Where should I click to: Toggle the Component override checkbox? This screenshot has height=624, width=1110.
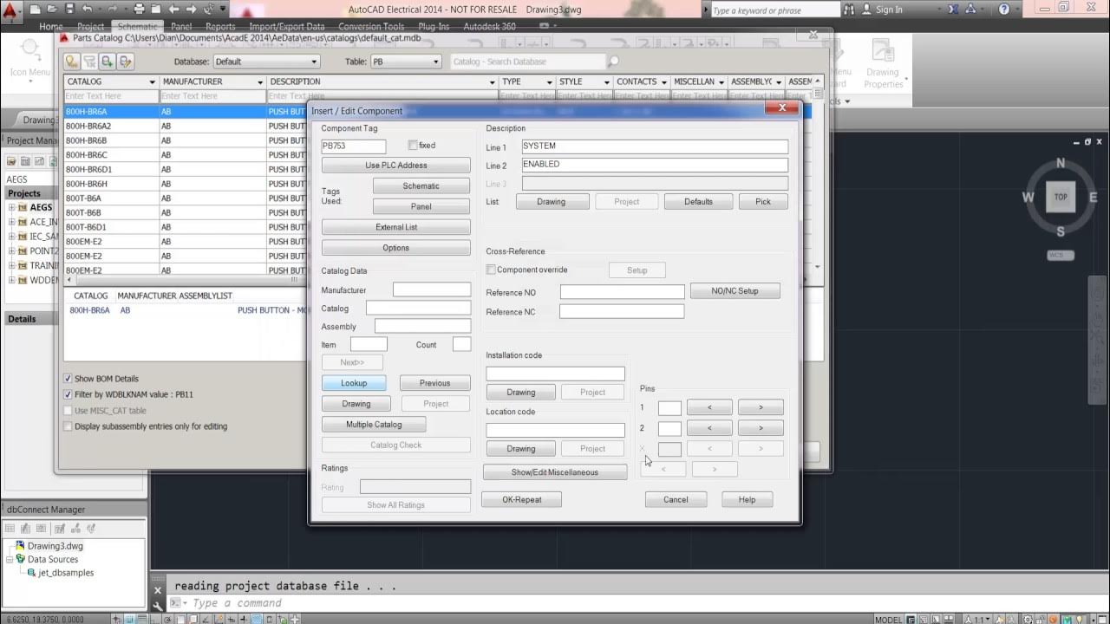(491, 270)
